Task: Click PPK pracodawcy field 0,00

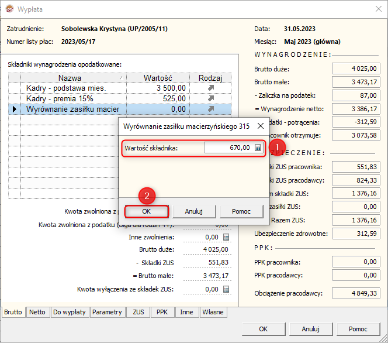Action: click(x=356, y=275)
